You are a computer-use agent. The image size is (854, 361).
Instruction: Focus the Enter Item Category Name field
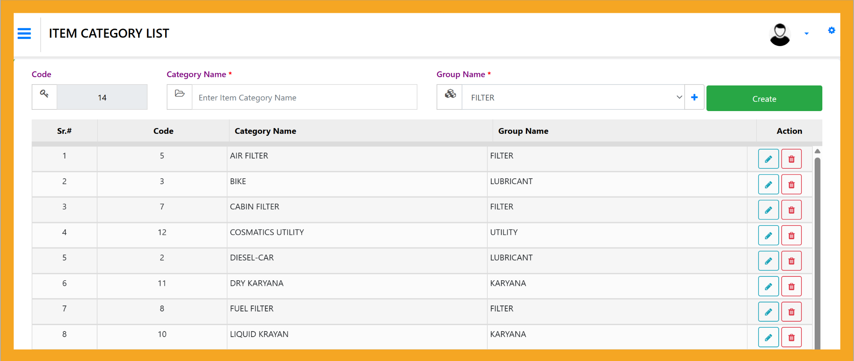tap(304, 97)
